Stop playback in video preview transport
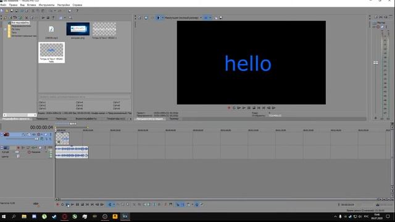This screenshot has height=222, width=395. click(x=254, y=108)
